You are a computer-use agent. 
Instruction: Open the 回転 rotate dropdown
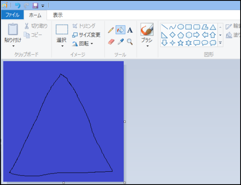coord(82,44)
